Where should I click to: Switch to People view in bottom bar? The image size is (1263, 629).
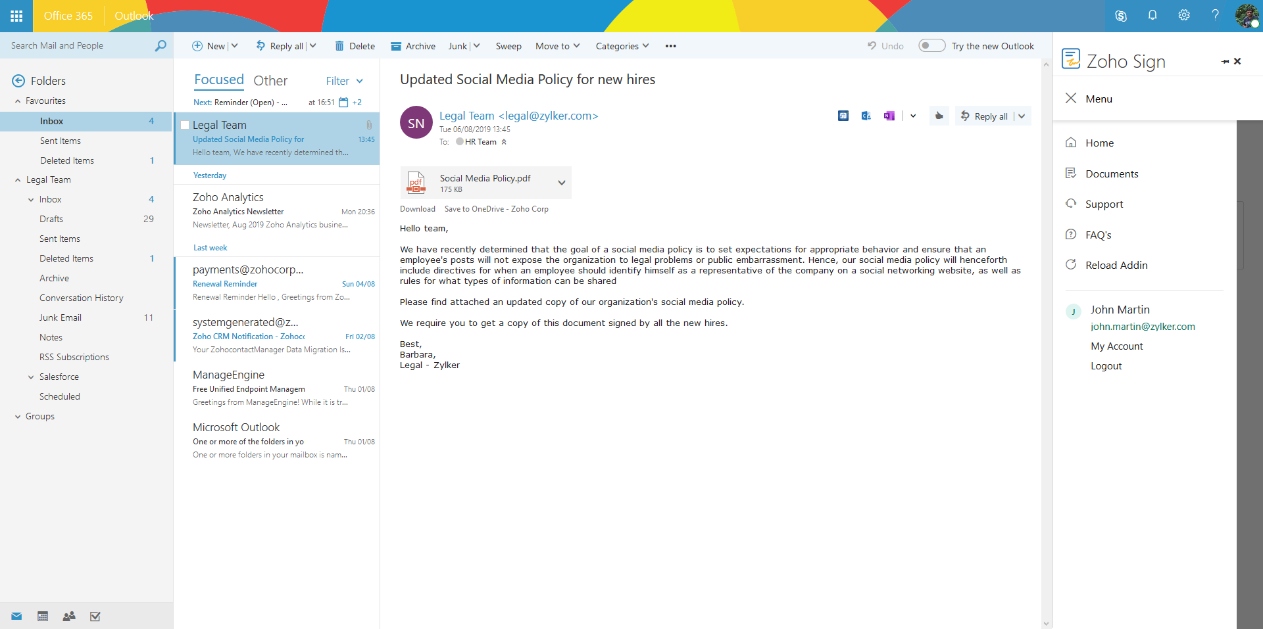[x=69, y=617]
